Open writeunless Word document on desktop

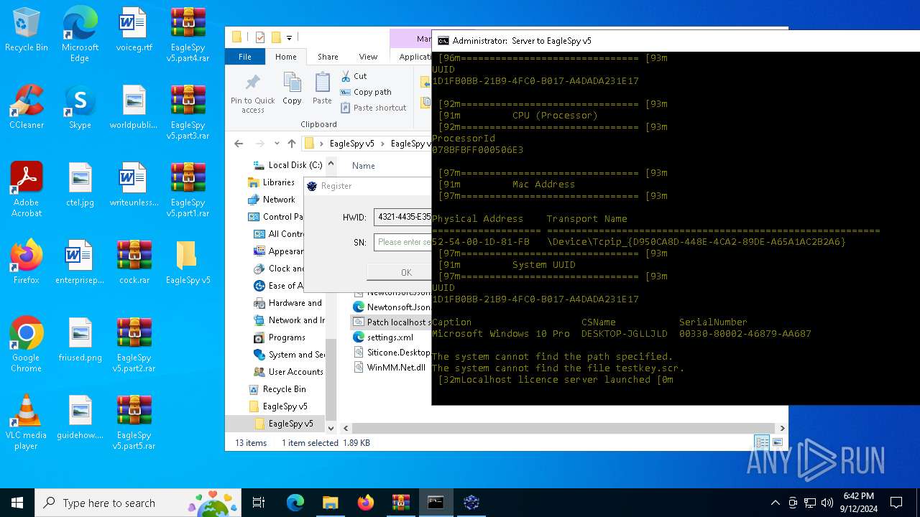point(134,185)
